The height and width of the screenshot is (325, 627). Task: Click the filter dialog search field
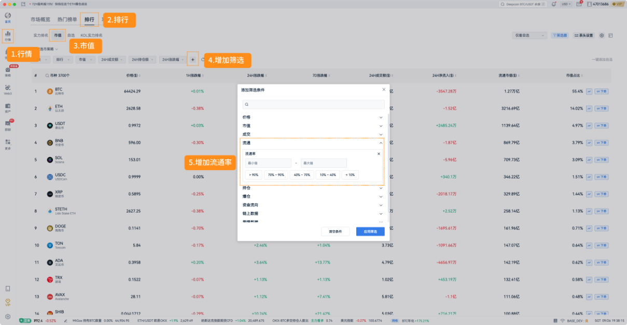[313, 105]
